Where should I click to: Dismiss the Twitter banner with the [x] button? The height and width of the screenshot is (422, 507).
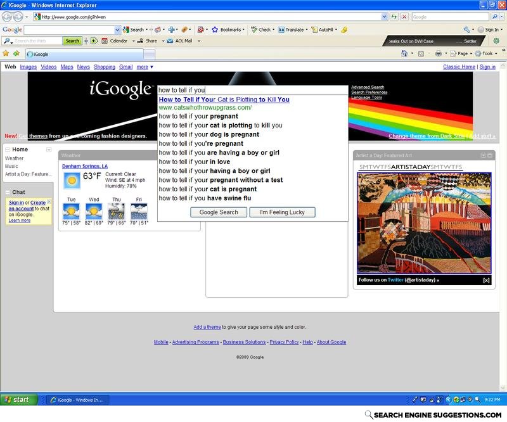coord(486,280)
